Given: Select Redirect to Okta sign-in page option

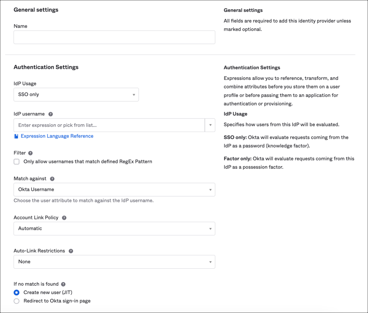Looking at the screenshot, I should [17, 301].
